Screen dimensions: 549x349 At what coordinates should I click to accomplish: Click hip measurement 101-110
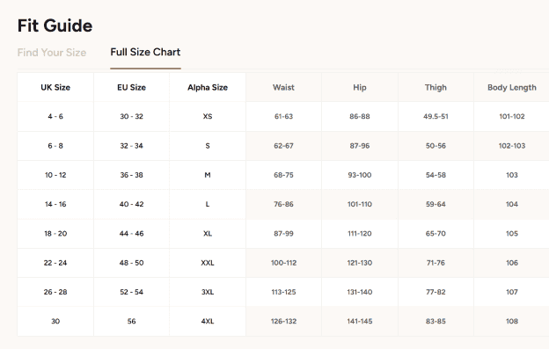(360, 204)
